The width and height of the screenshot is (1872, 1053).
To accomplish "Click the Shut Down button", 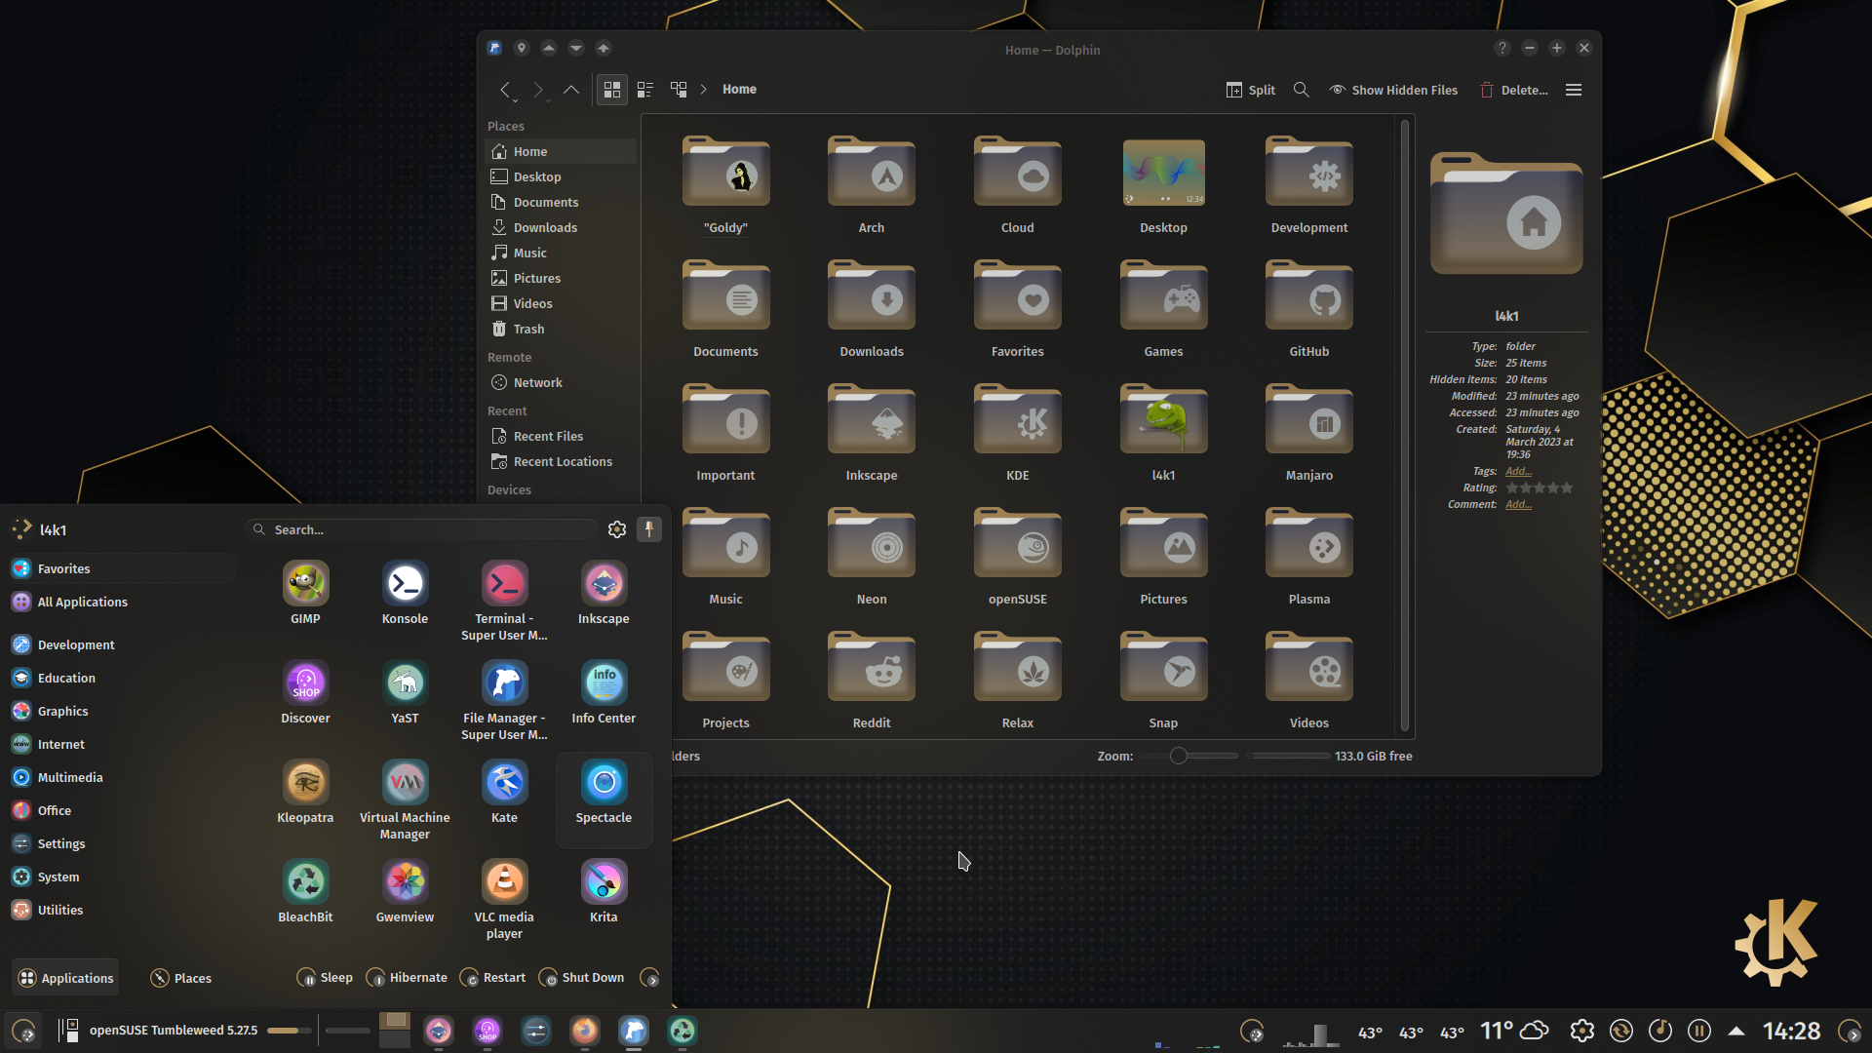I will pos(581,978).
